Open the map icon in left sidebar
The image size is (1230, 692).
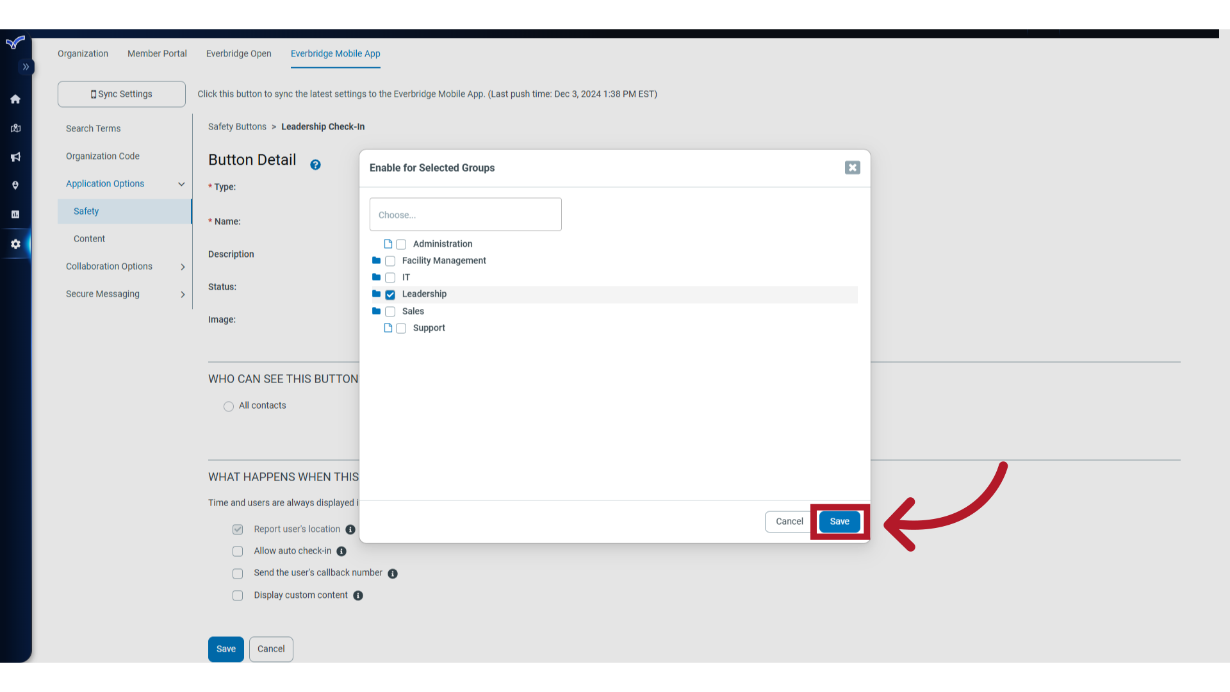pyautogui.click(x=15, y=128)
